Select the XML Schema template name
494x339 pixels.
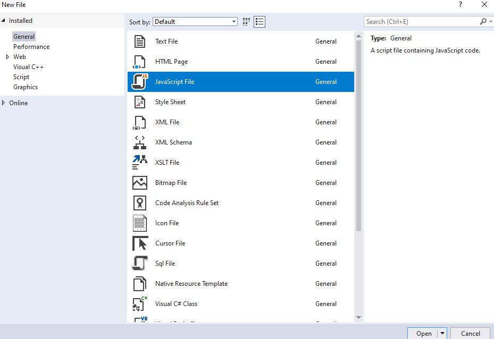click(x=173, y=142)
